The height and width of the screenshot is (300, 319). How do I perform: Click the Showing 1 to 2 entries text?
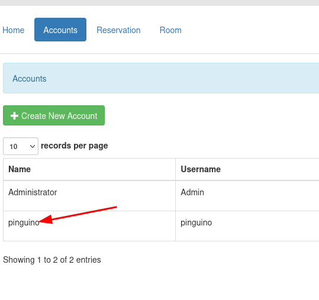click(x=52, y=260)
